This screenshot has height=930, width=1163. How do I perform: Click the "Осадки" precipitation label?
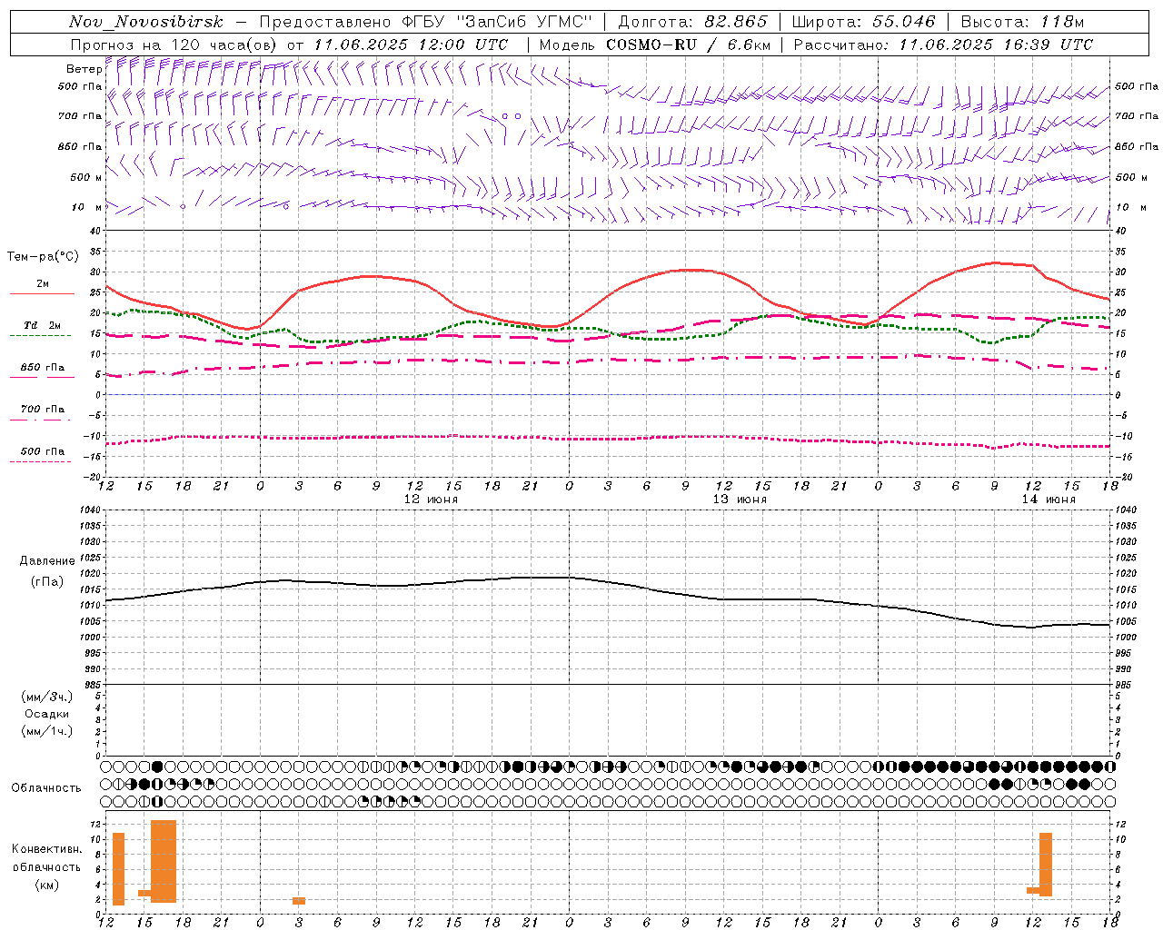click(x=47, y=714)
